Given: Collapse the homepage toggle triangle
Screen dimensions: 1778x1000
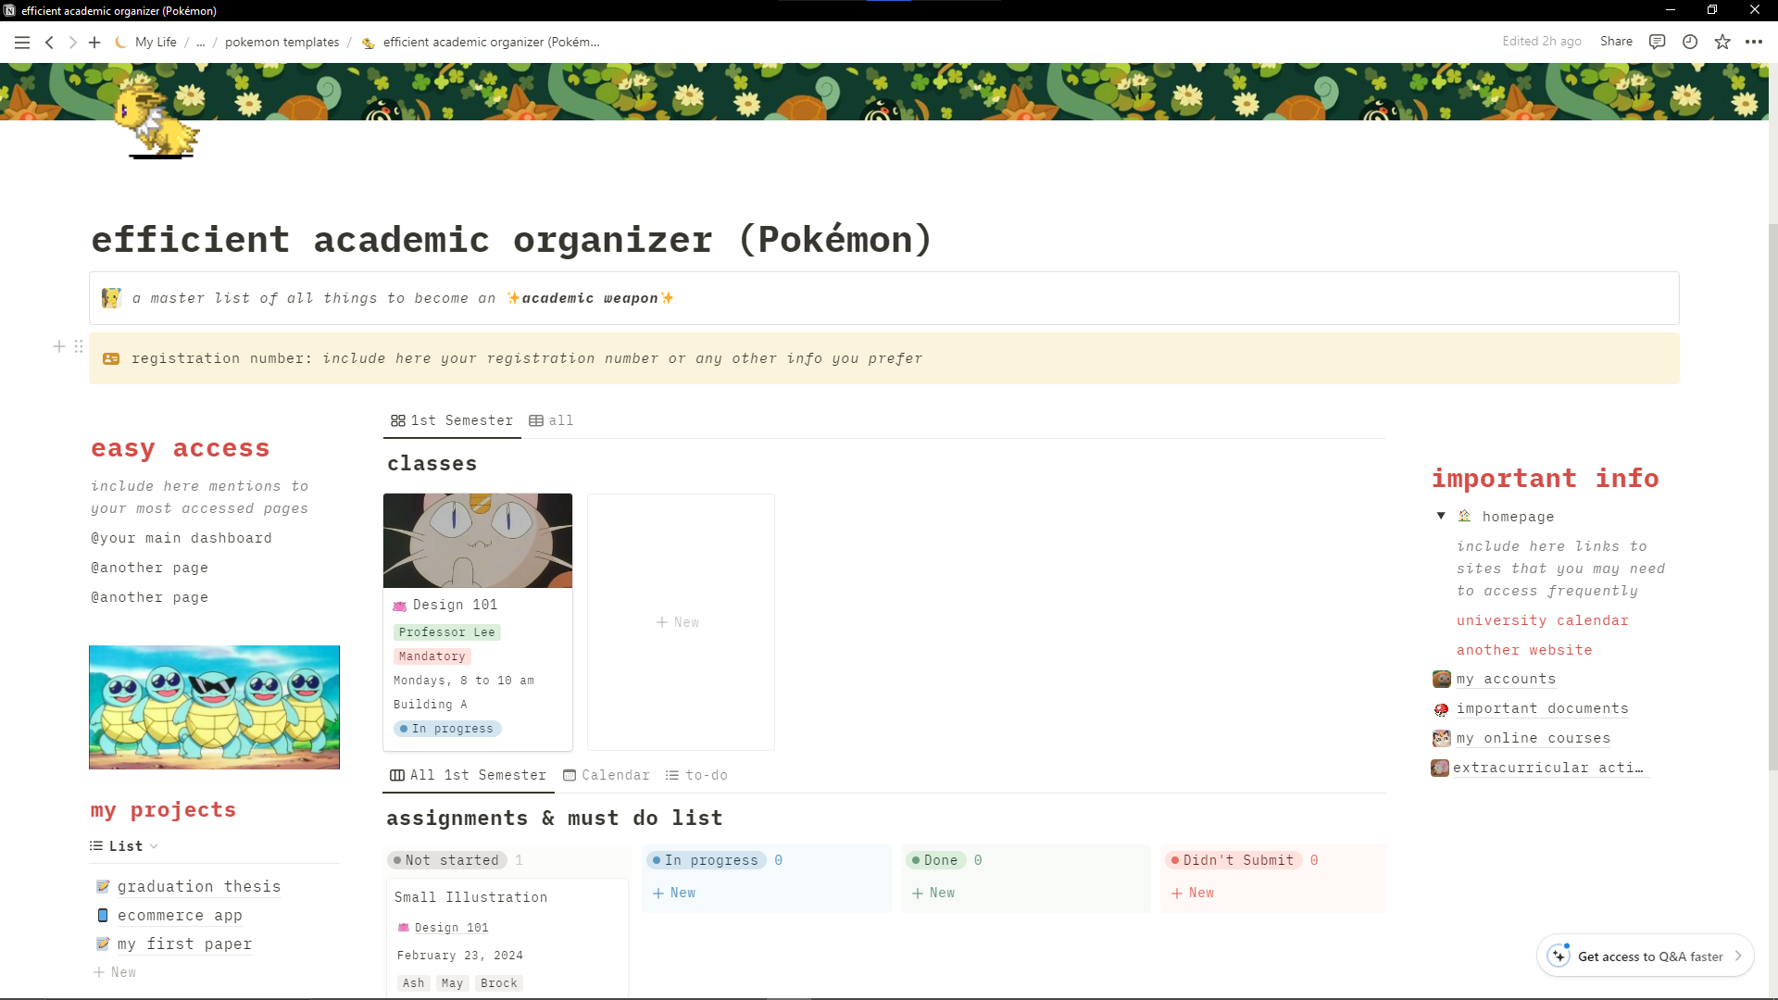Looking at the screenshot, I should 1441,516.
